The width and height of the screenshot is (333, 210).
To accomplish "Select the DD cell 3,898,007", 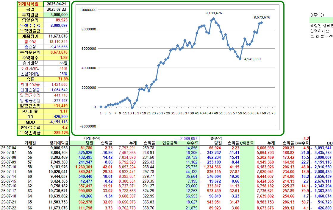I will [x=323, y=158].
